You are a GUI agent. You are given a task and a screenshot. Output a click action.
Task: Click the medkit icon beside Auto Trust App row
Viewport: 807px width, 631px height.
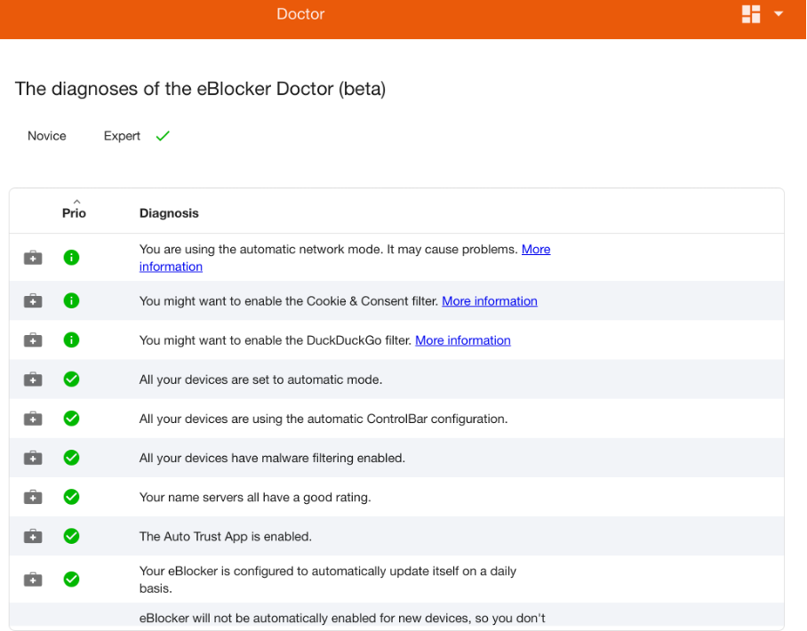coord(33,536)
